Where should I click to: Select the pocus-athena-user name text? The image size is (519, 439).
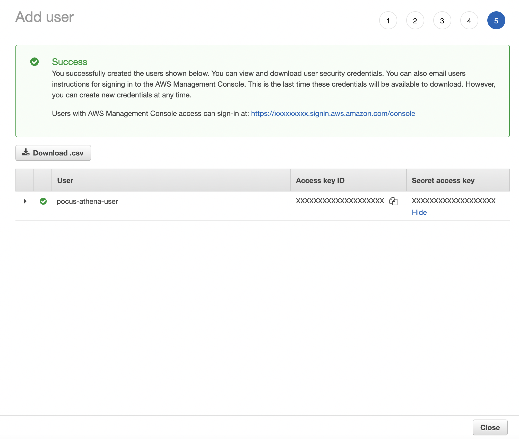point(87,201)
